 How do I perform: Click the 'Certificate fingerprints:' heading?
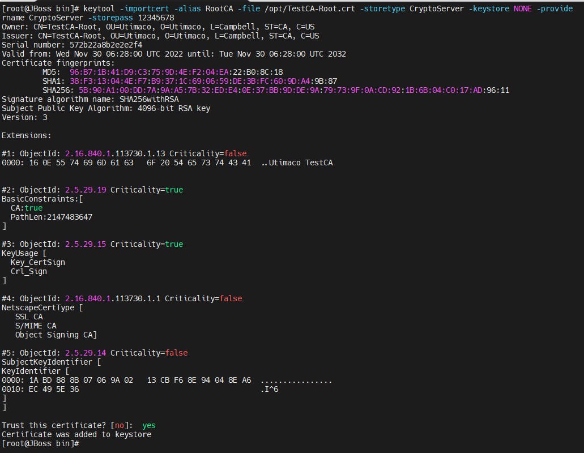[x=58, y=63]
